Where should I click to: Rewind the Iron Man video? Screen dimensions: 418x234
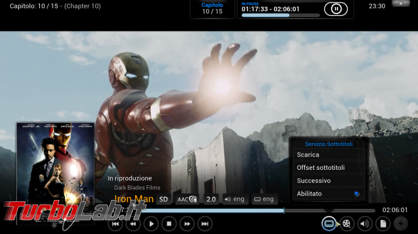coord(133,224)
